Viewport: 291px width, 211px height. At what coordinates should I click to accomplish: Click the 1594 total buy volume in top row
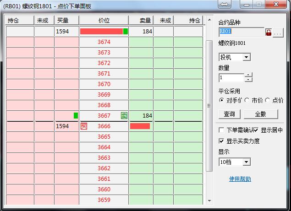click(62, 31)
